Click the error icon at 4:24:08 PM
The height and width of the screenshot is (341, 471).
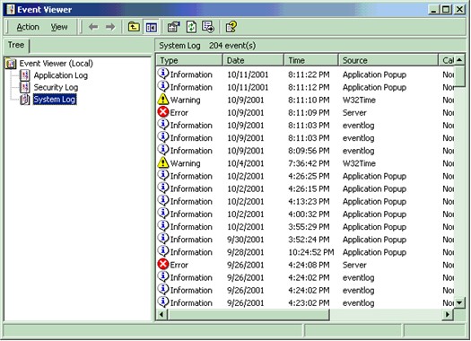click(162, 265)
